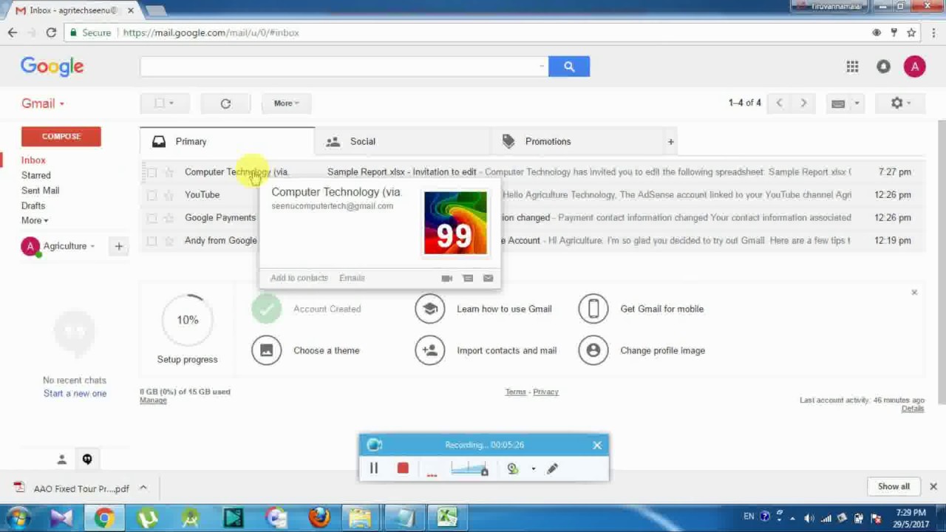The width and height of the screenshot is (946, 532).
Task: Open the More actions dropdown in toolbar
Action: 286,103
